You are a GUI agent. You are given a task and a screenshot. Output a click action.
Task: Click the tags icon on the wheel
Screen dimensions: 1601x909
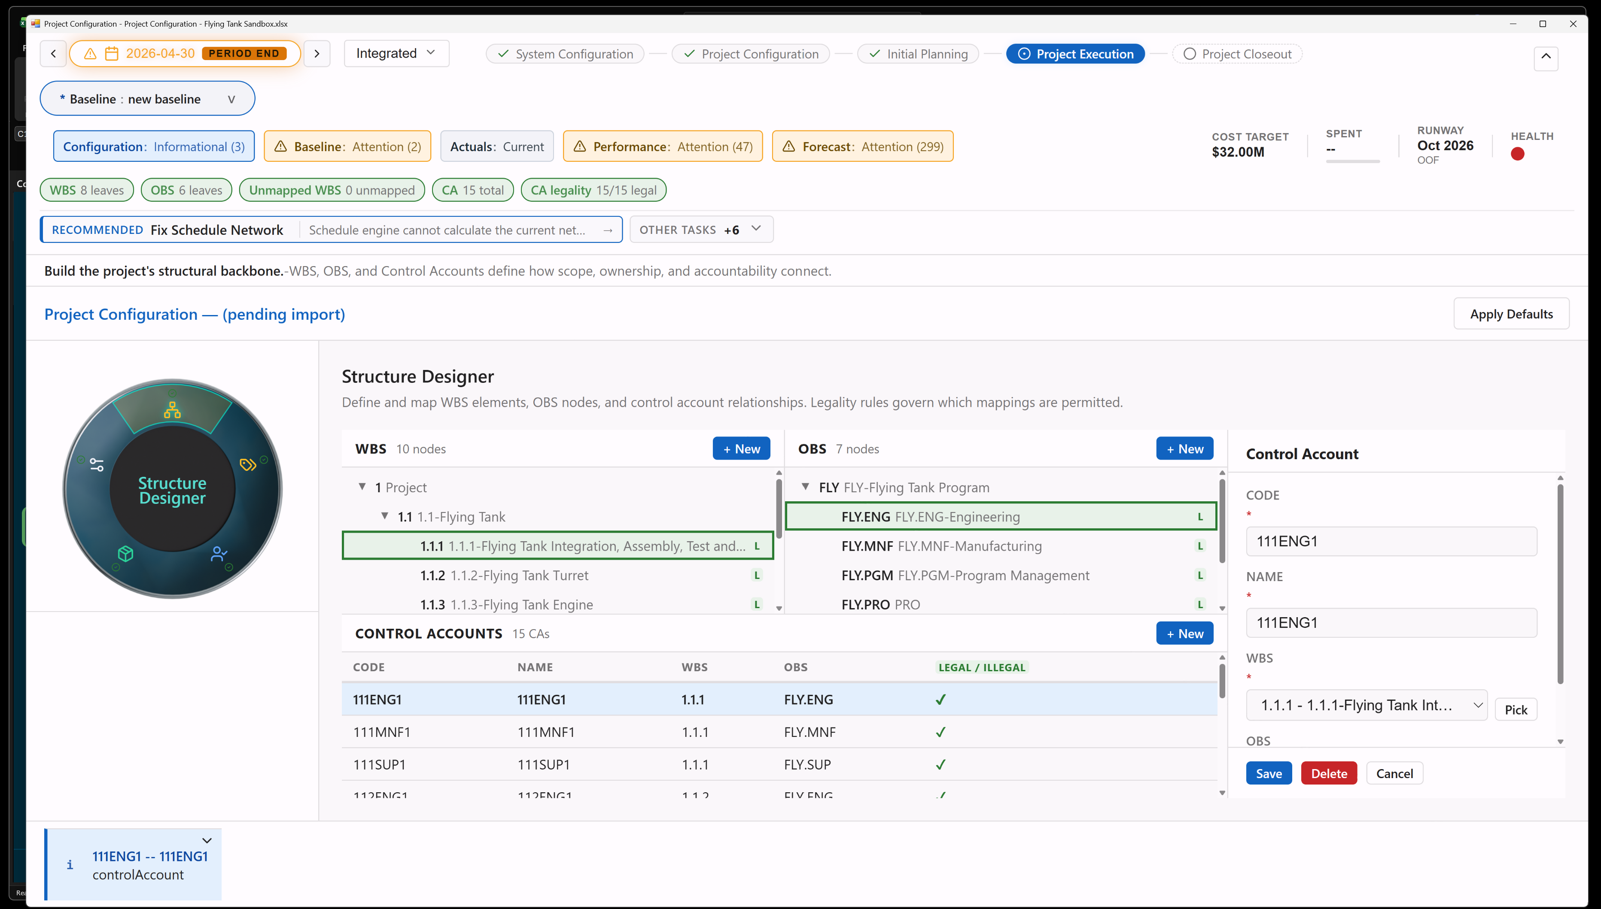point(248,464)
